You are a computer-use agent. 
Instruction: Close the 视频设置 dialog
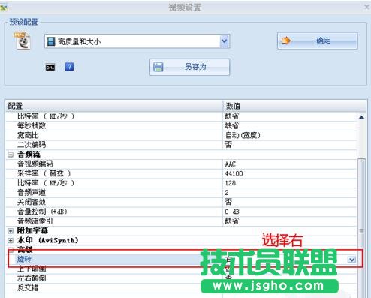[367, 7]
